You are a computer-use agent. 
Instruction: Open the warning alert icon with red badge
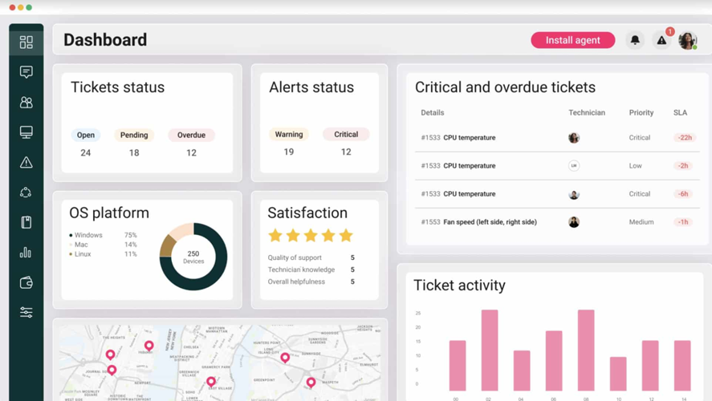[661, 40]
